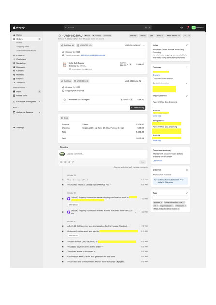This screenshot has height=305, width=216.
Task: Expand the Sales channels section
Action: [19, 88]
